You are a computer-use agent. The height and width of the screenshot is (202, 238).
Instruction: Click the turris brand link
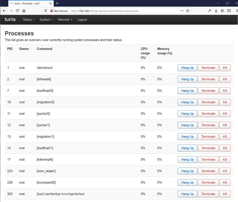(10, 19)
